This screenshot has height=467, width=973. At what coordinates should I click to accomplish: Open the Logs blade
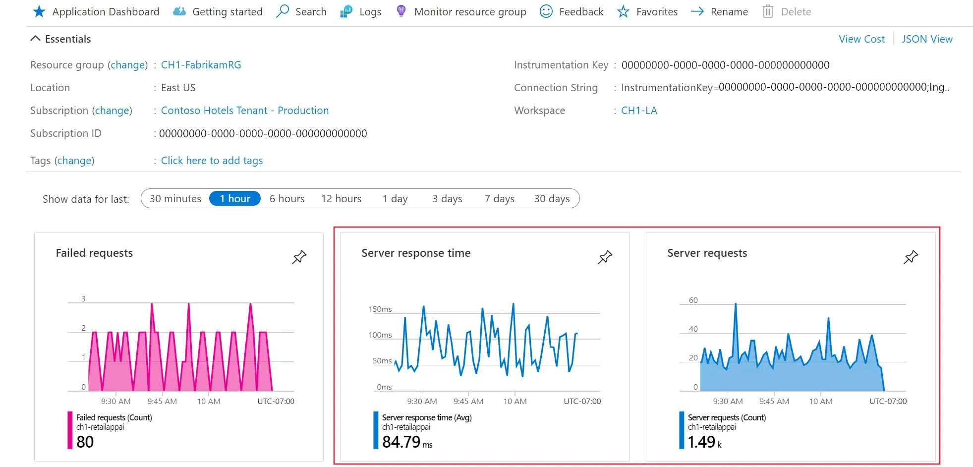(x=361, y=11)
